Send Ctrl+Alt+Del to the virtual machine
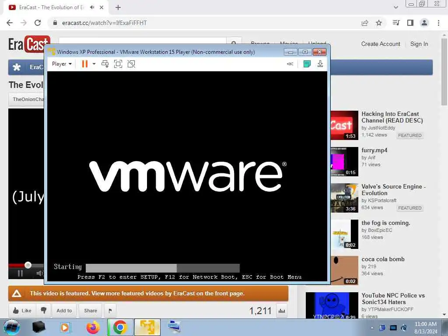This screenshot has width=448, height=336. point(105,64)
